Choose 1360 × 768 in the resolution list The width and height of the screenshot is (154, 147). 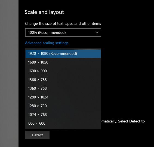63,88
